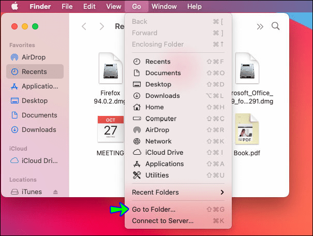Select Computer from the Go menu
Viewport: 313px width, 236px height.
(x=178, y=119)
